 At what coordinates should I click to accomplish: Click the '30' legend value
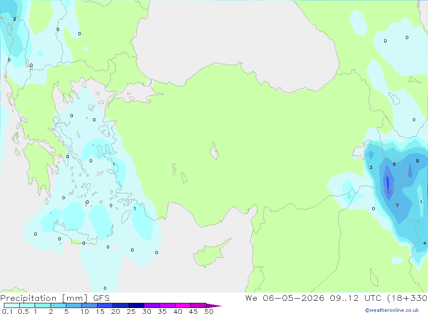[x=146, y=311]
